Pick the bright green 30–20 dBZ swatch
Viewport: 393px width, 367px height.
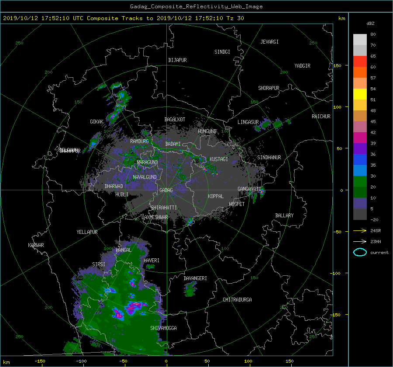[x=360, y=182]
